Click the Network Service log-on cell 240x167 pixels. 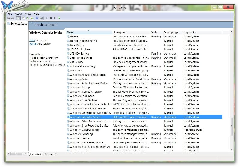tap(193, 130)
